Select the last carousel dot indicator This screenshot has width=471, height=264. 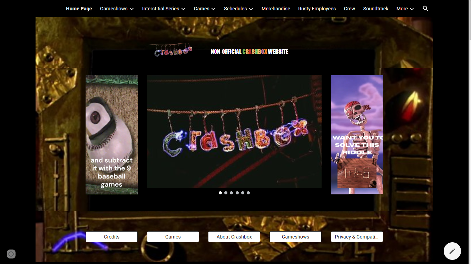(248, 193)
